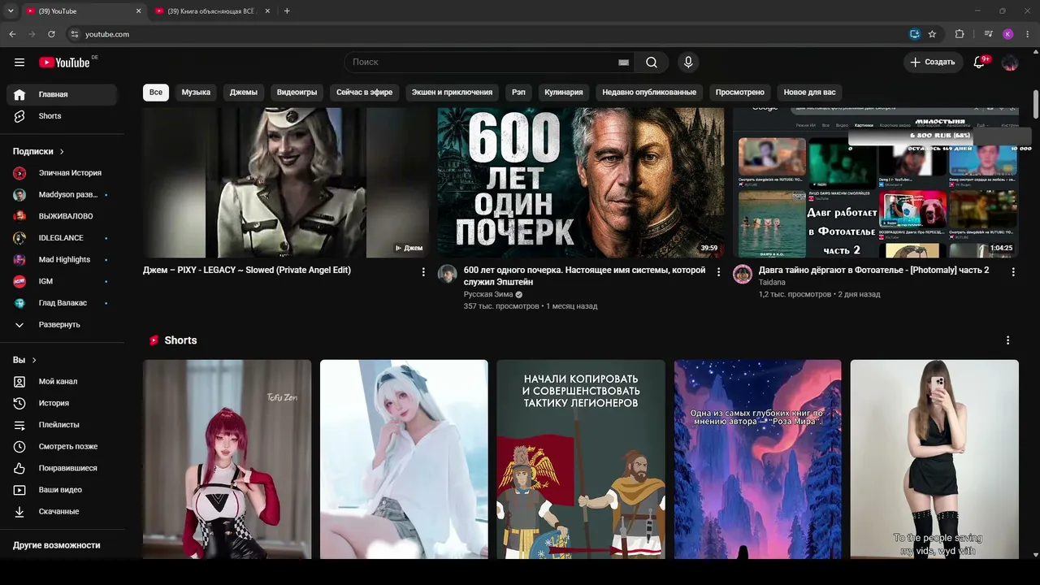The image size is (1040, 585).
Task: Open the Chrome three-dot menu
Action: pos(1028,34)
